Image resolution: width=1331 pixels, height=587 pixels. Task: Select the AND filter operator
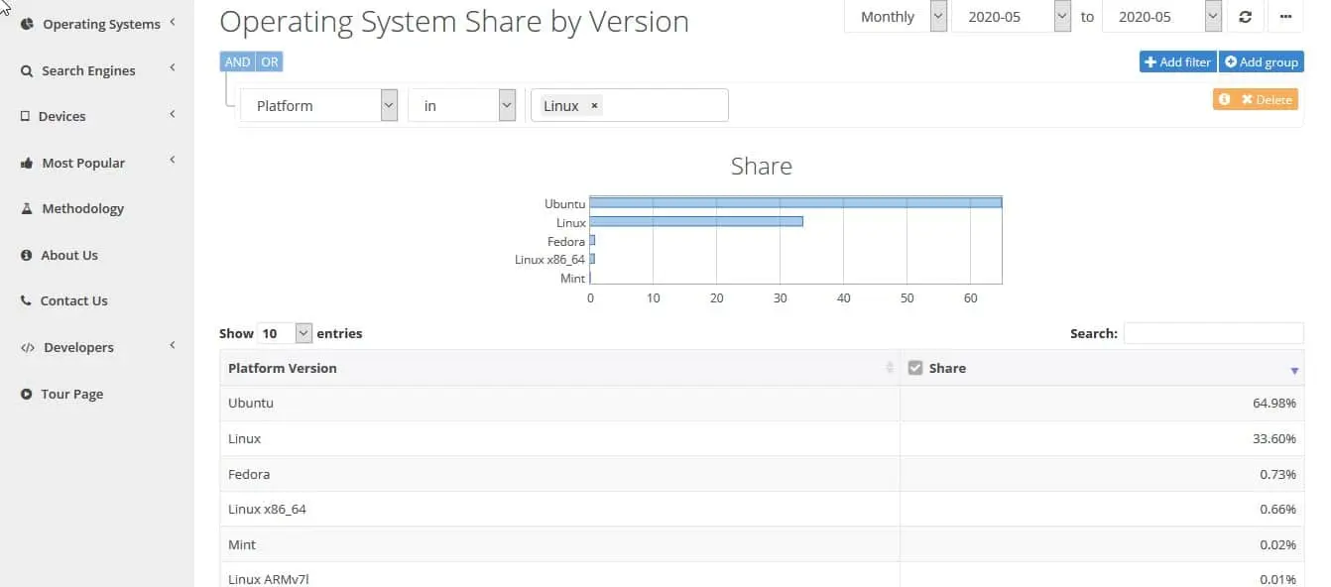(237, 61)
